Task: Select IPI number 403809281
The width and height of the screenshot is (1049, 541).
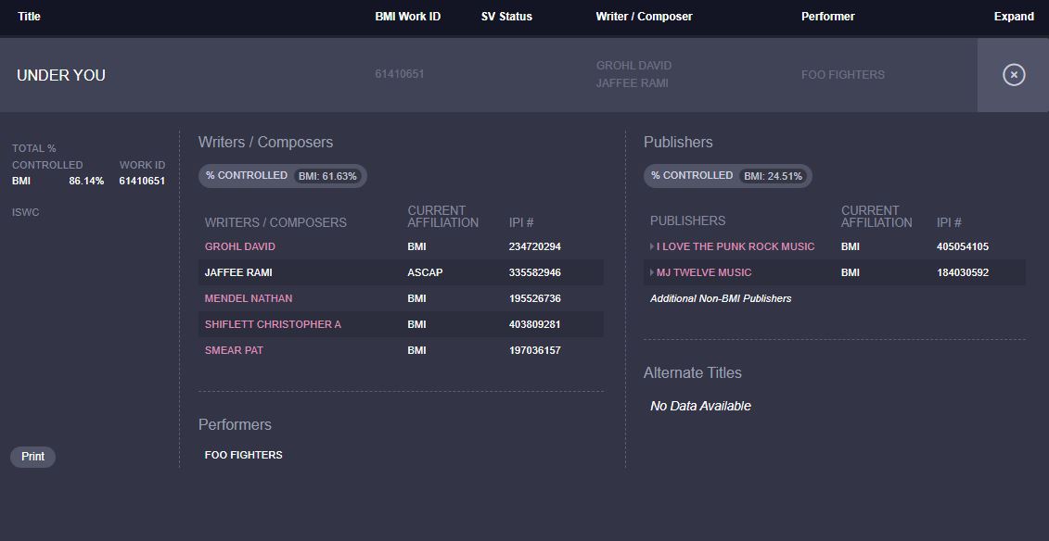Action: [534, 324]
